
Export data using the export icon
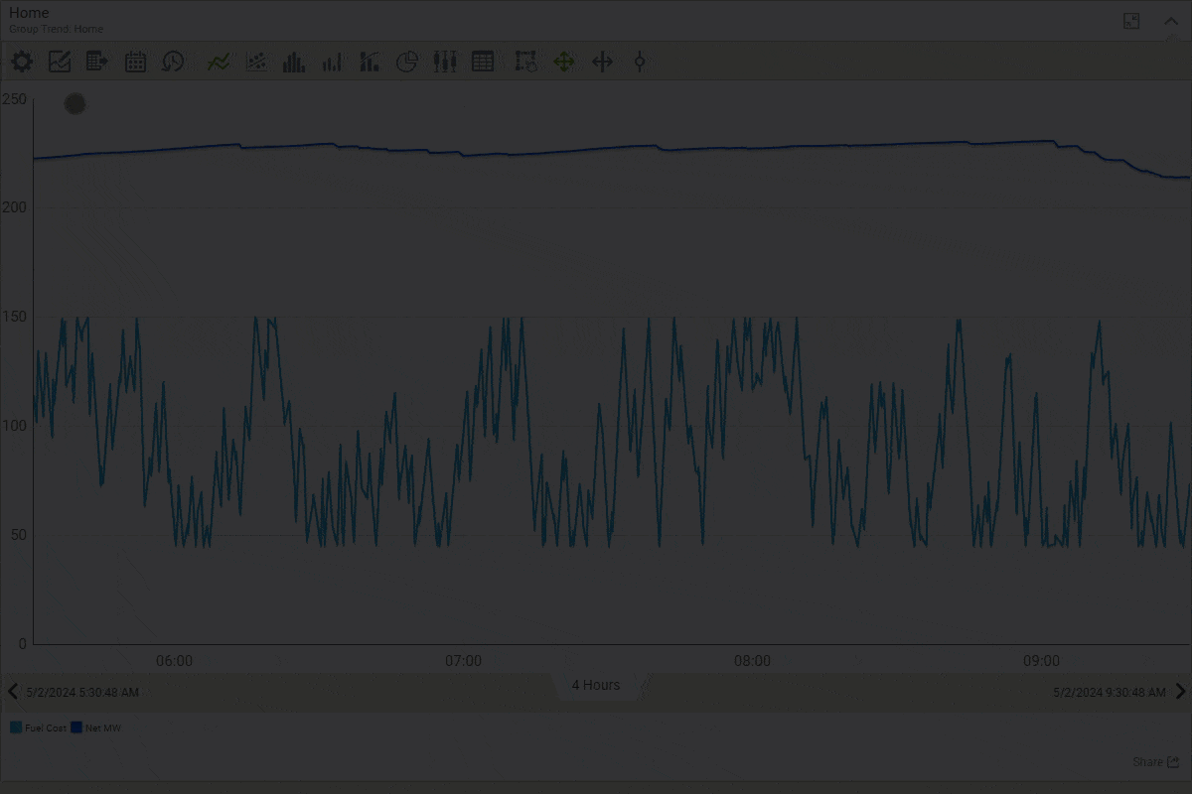click(x=97, y=62)
